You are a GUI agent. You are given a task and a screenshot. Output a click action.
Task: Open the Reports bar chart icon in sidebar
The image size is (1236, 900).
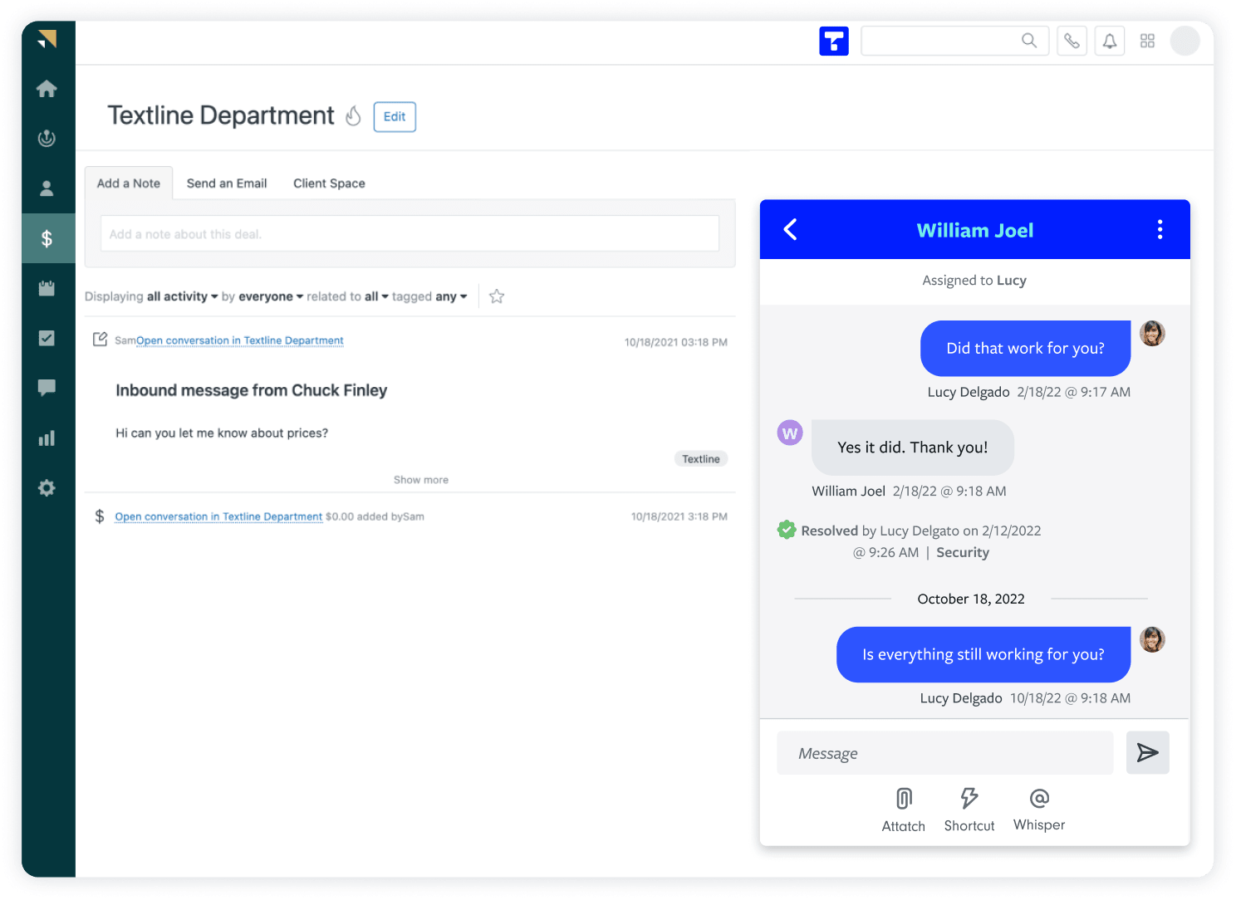click(x=47, y=438)
